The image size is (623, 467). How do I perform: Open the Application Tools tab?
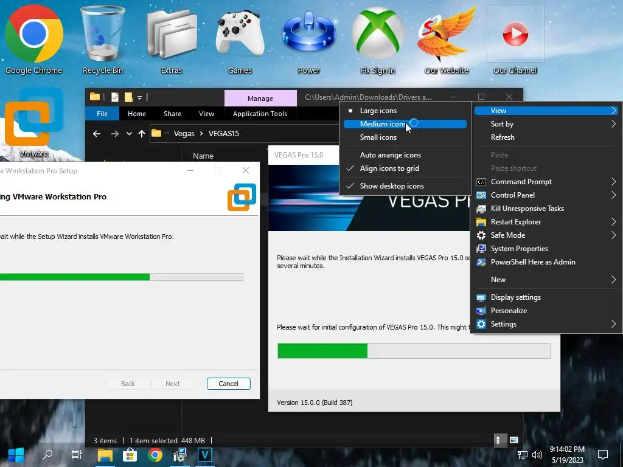tap(260, 114)
